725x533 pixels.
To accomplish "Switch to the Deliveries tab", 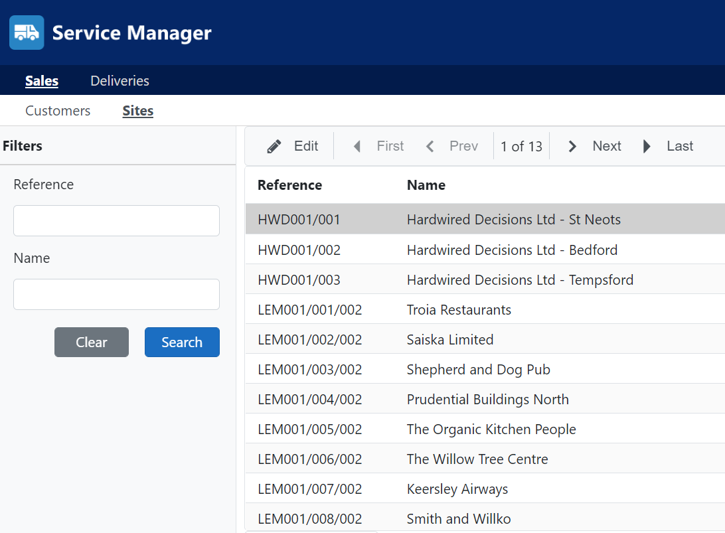I will [119, 80].
